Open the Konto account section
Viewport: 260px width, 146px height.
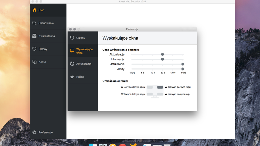(48, 62)
